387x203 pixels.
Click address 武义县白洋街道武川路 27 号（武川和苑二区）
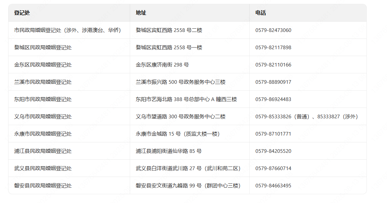pos(188,168)
